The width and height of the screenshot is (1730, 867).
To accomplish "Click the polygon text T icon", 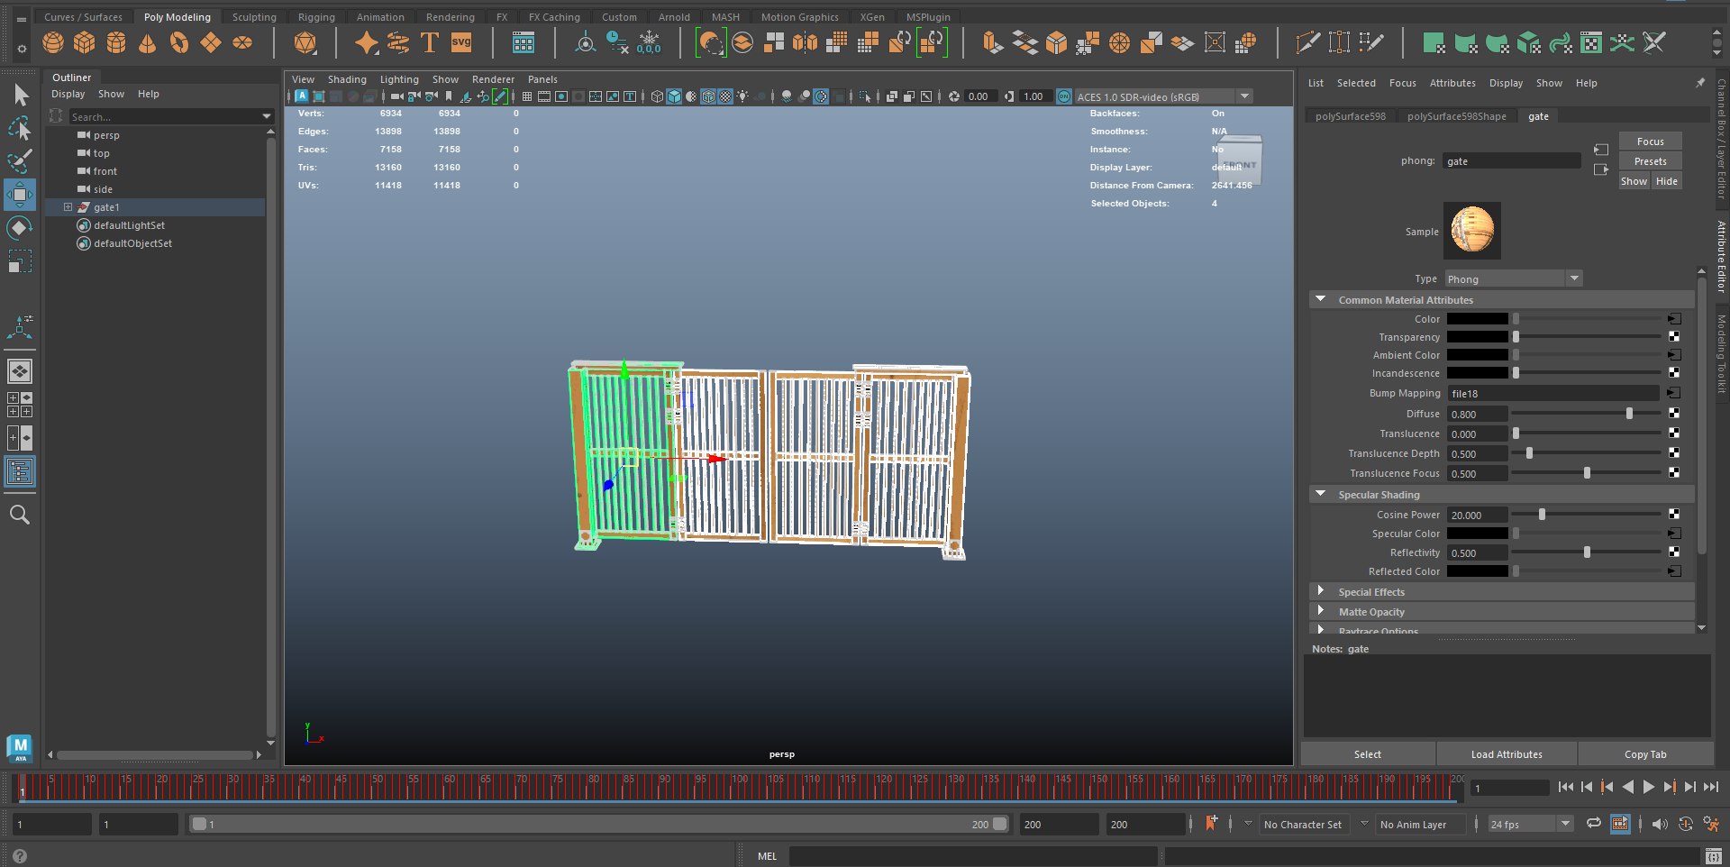I will (430, 42).
